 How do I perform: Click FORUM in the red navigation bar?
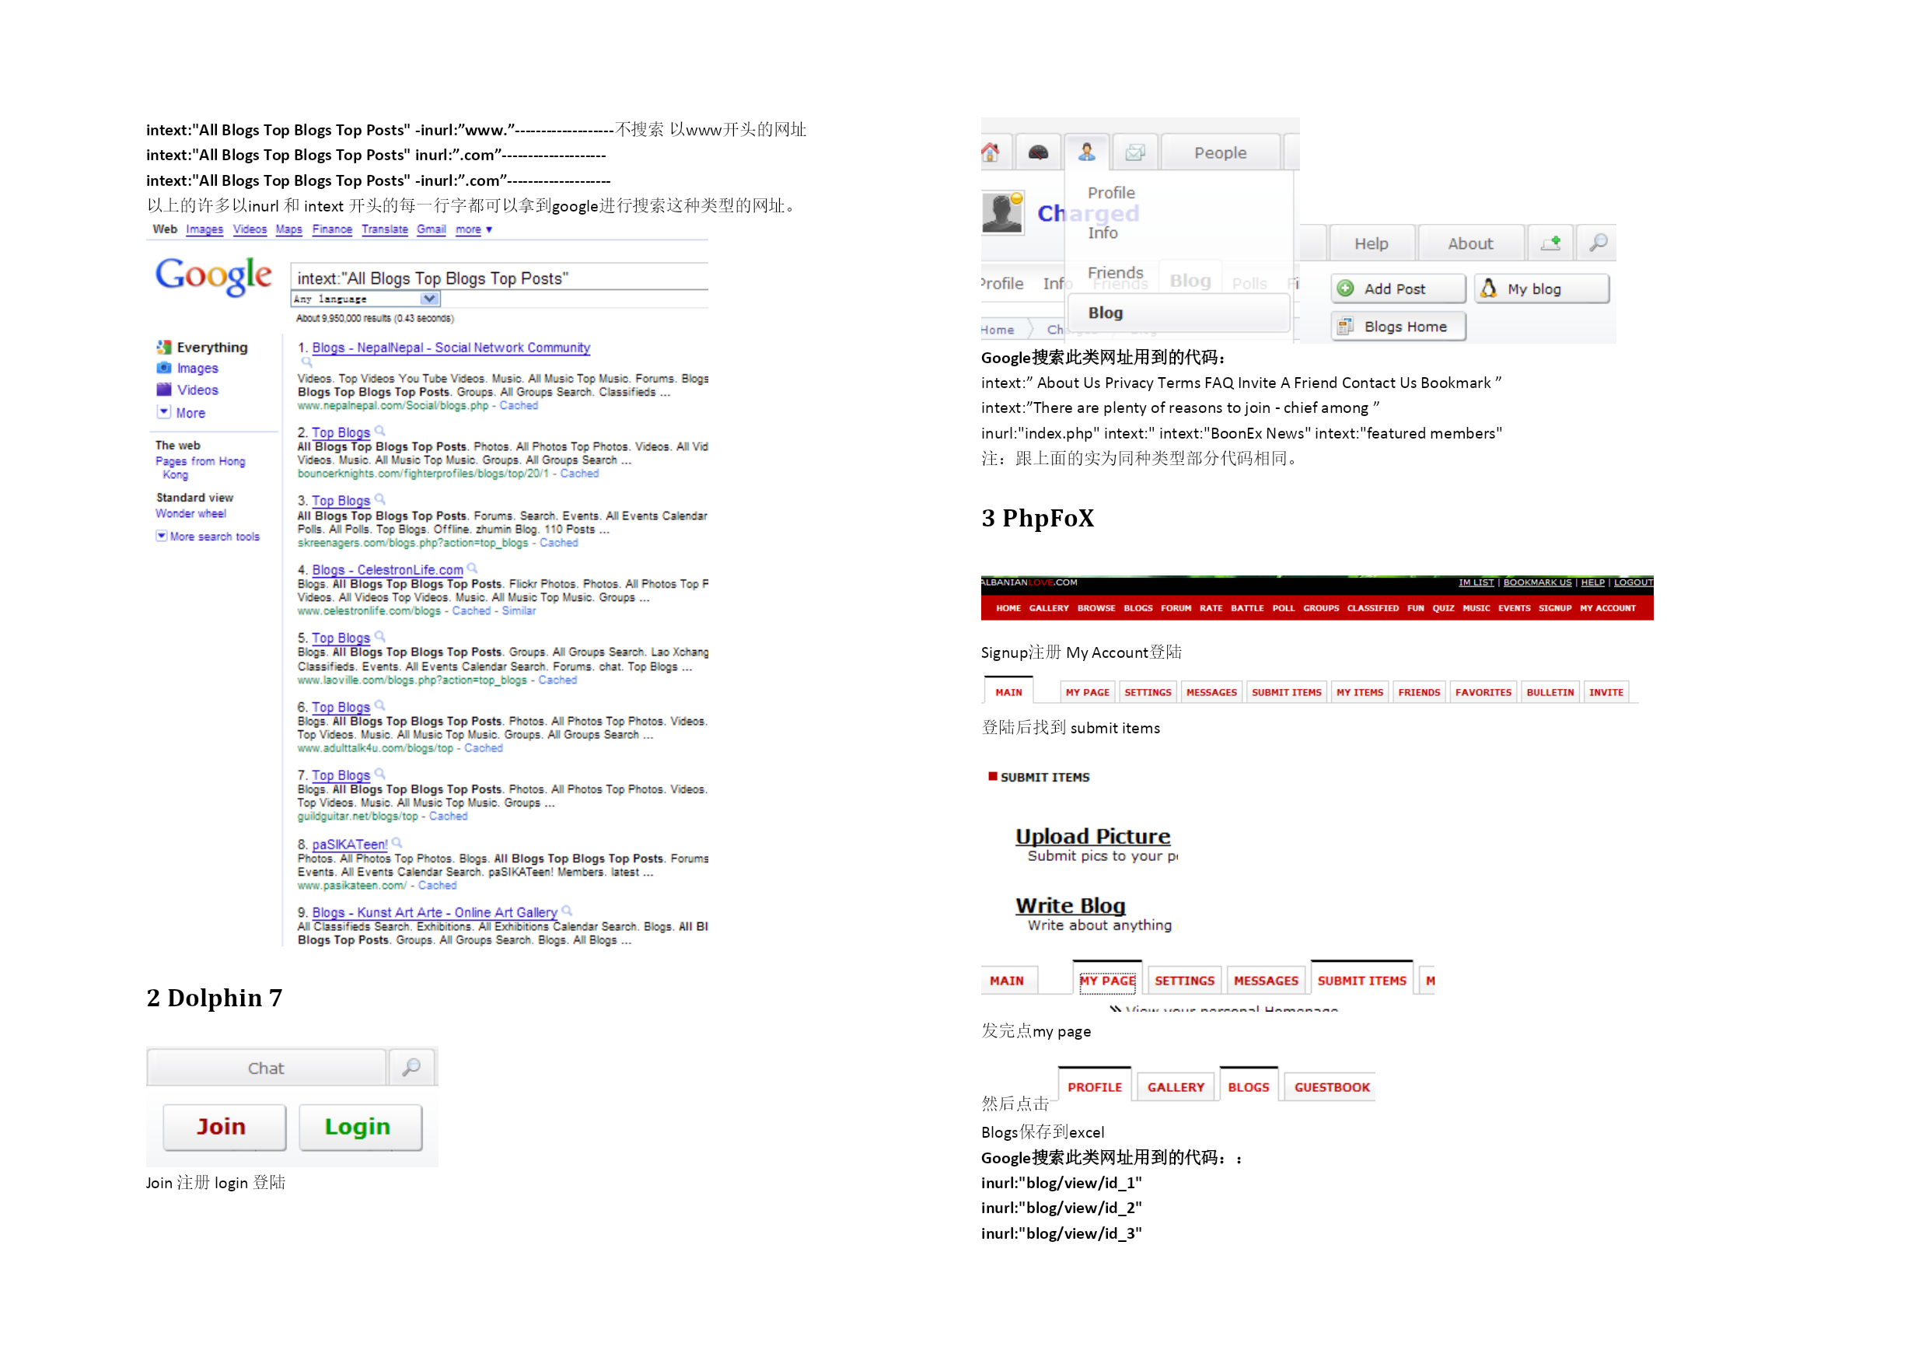[x=1176, y=607]
